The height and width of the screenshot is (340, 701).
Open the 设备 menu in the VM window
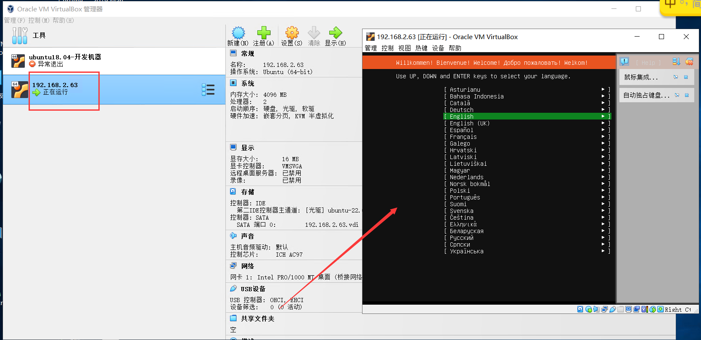coord(438,48)
